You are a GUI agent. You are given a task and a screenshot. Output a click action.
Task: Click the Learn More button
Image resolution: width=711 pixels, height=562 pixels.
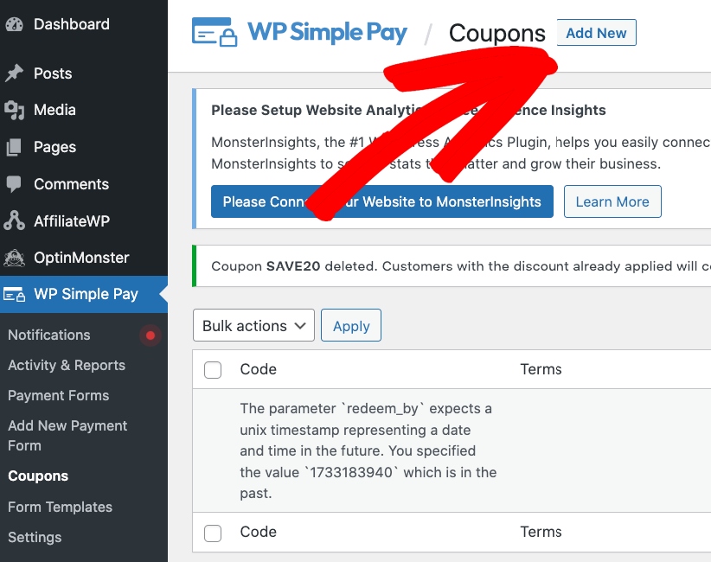612,201
